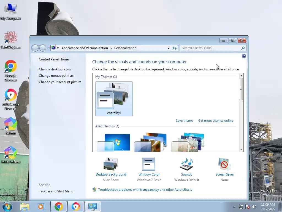Launch AVG Secure Browser desktop shortcut
This screenshot has height=212, width=282.
(x=11, y=99)
